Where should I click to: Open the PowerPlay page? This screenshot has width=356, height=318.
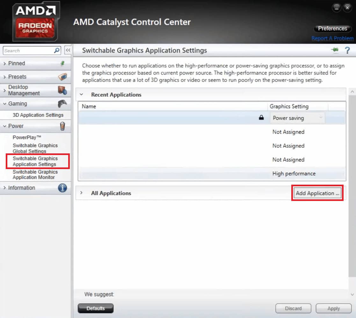(x=27, y=137)
